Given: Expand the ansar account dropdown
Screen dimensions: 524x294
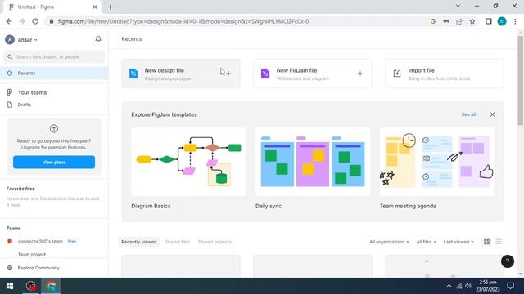Looking at the screenshot, I should tap(36, 40).
